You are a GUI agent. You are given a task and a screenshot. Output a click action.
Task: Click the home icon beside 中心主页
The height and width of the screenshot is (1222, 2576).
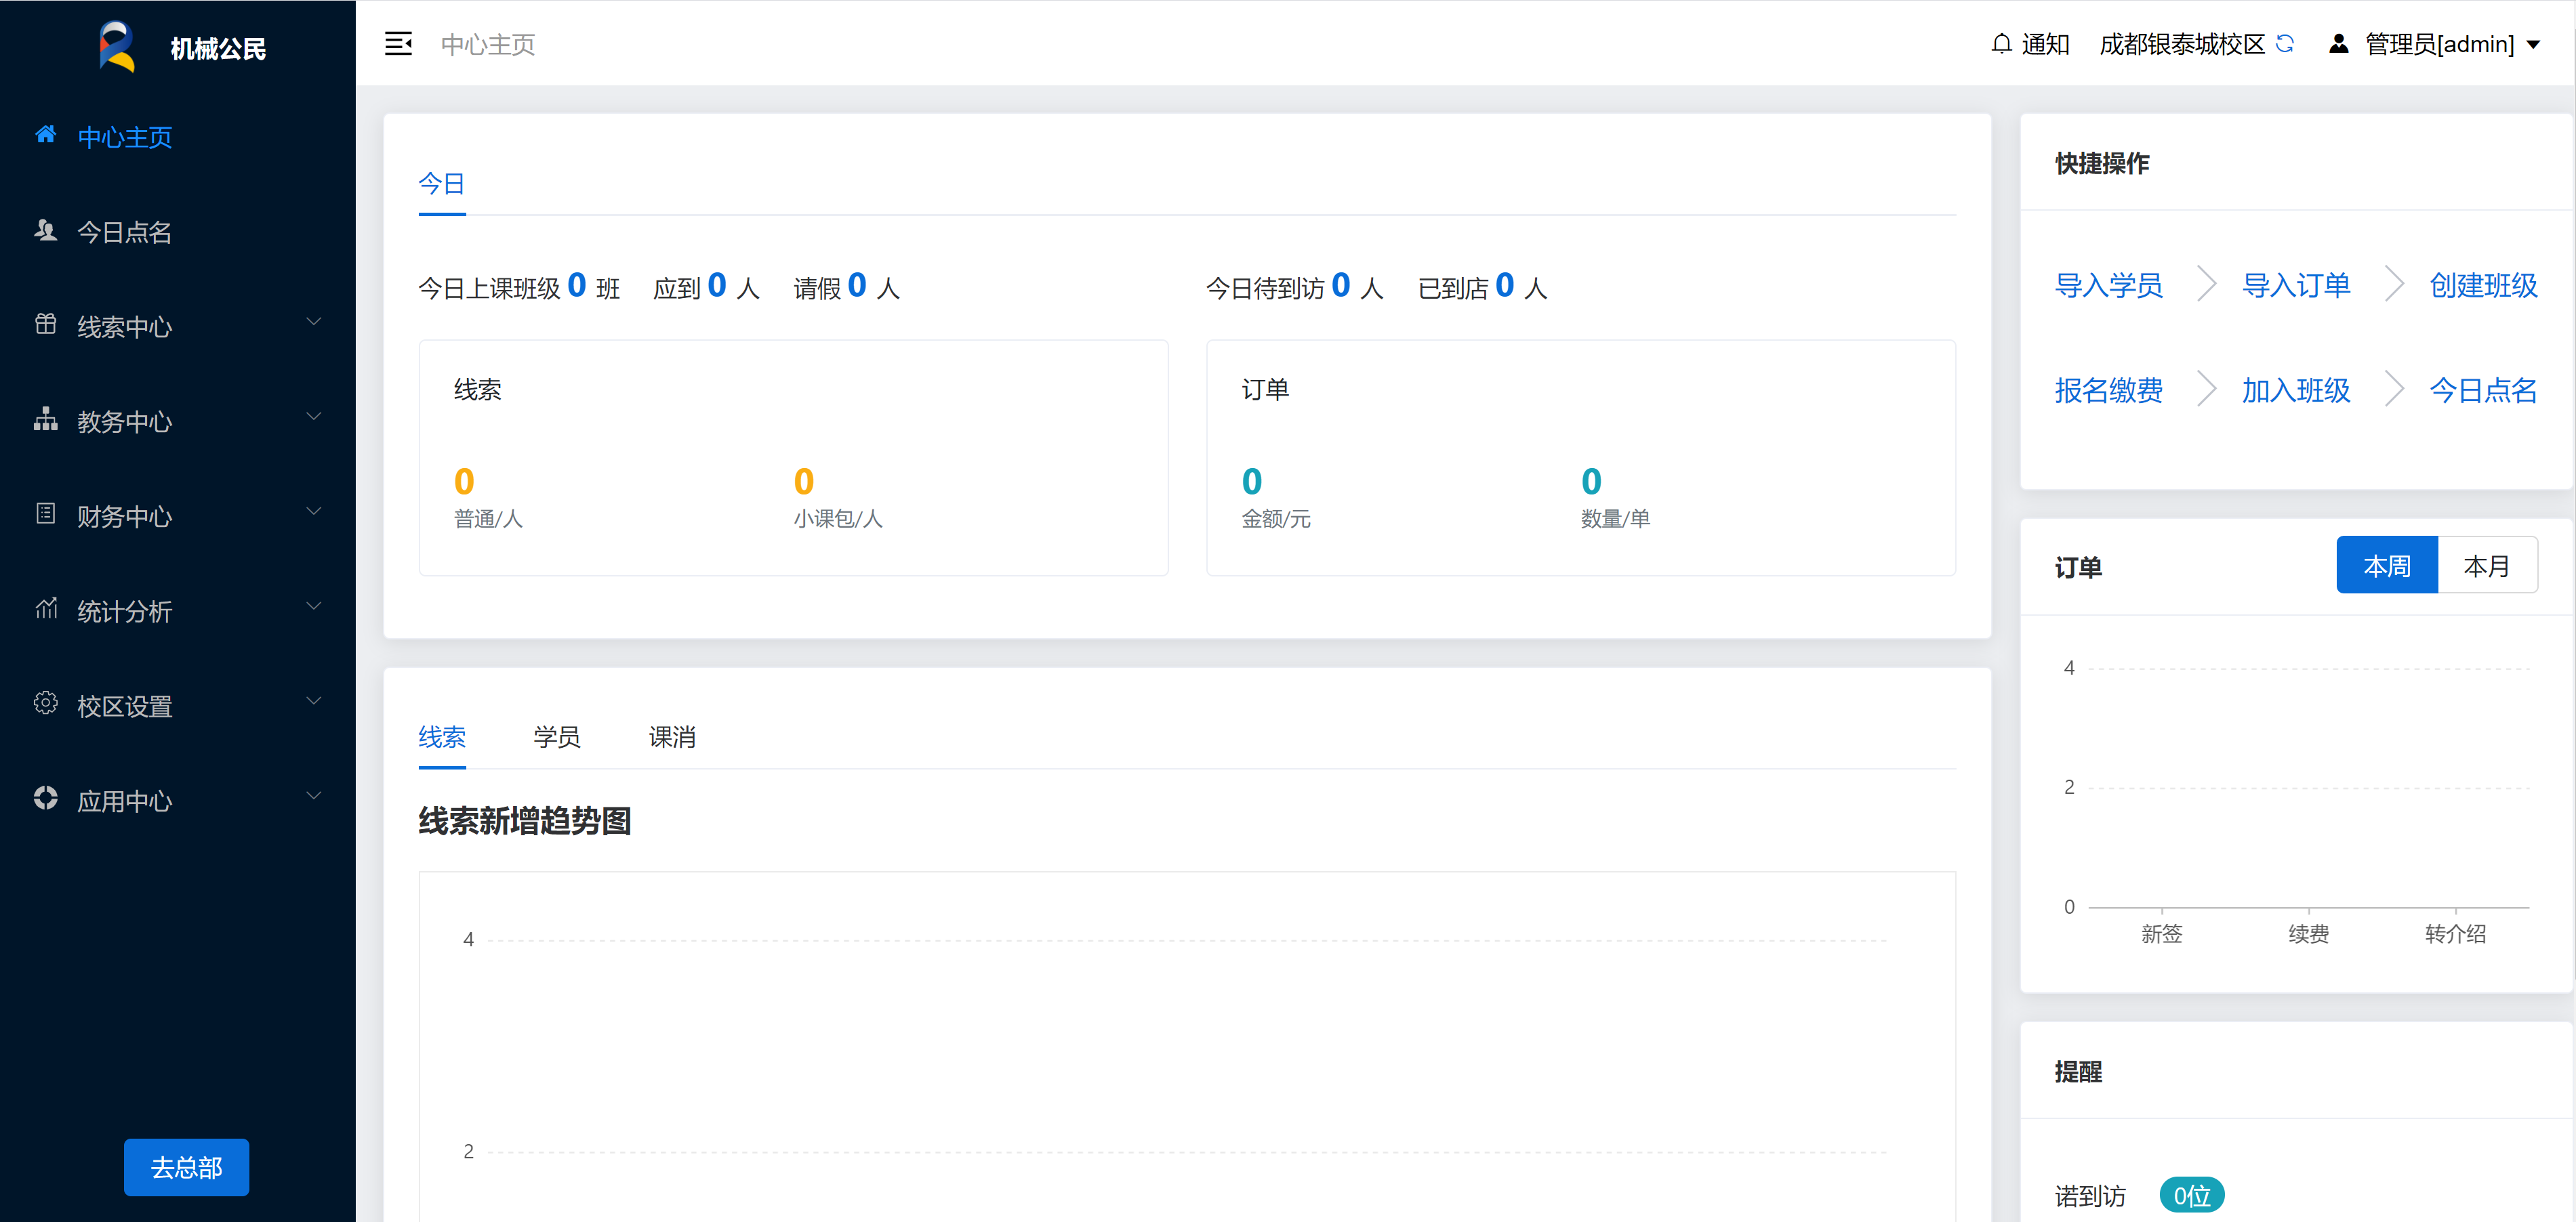45,135
